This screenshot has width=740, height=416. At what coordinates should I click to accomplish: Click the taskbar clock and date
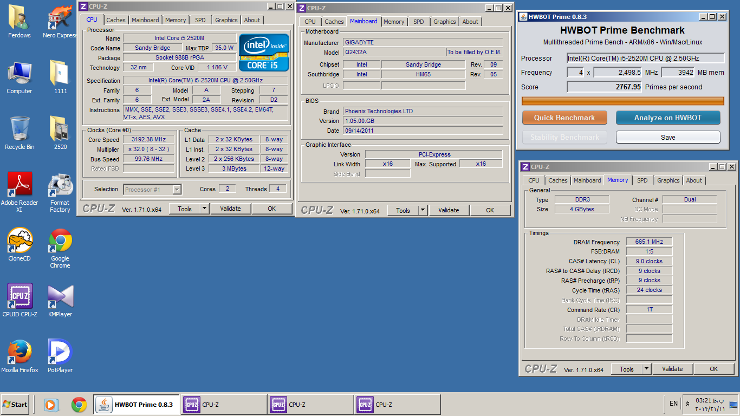click(710, 405)
